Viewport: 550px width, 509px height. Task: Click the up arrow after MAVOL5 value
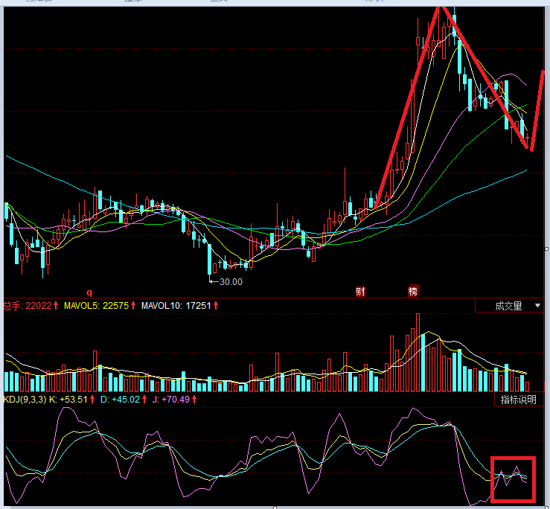[x=133, y=306]
